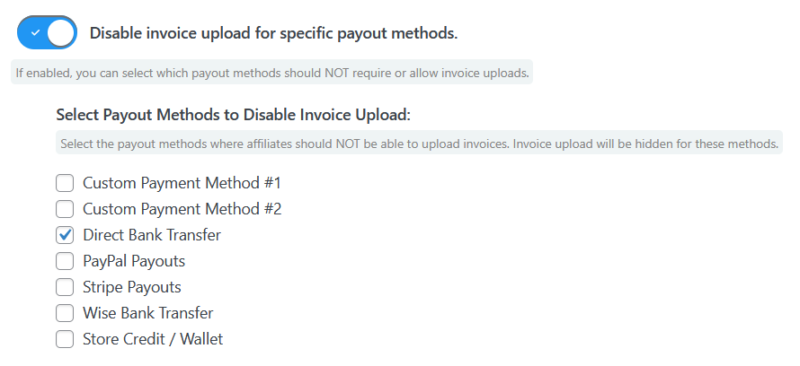
Task: Click the 'Wise Bank Transfer' label text
Action: 147,313
